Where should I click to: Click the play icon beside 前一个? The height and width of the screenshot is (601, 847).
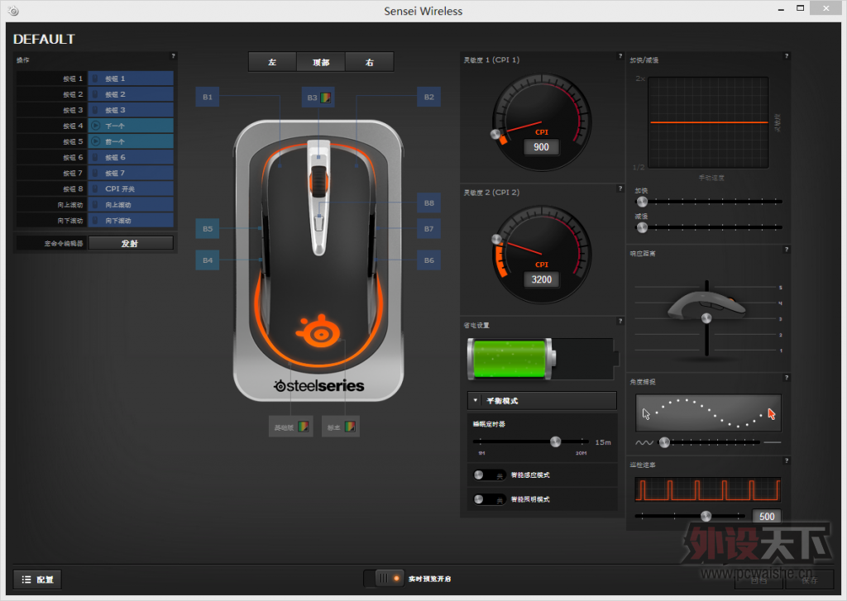(x=96, y=141)
